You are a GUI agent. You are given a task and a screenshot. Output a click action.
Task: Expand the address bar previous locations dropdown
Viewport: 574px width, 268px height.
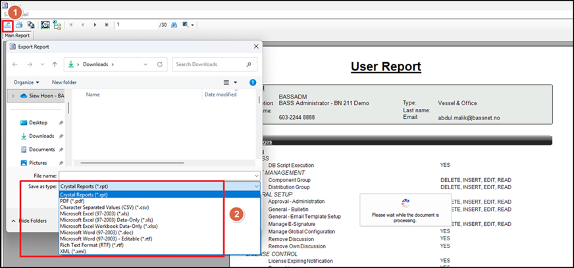(x=145, y=64)
